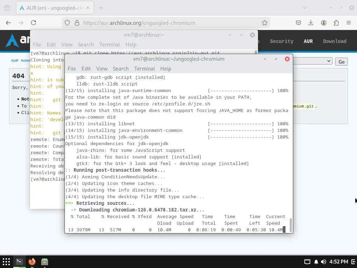Minimize the ungoogled-chromium terminal window
The height and width of the screenshot is (268, 357).
point(265,59)
